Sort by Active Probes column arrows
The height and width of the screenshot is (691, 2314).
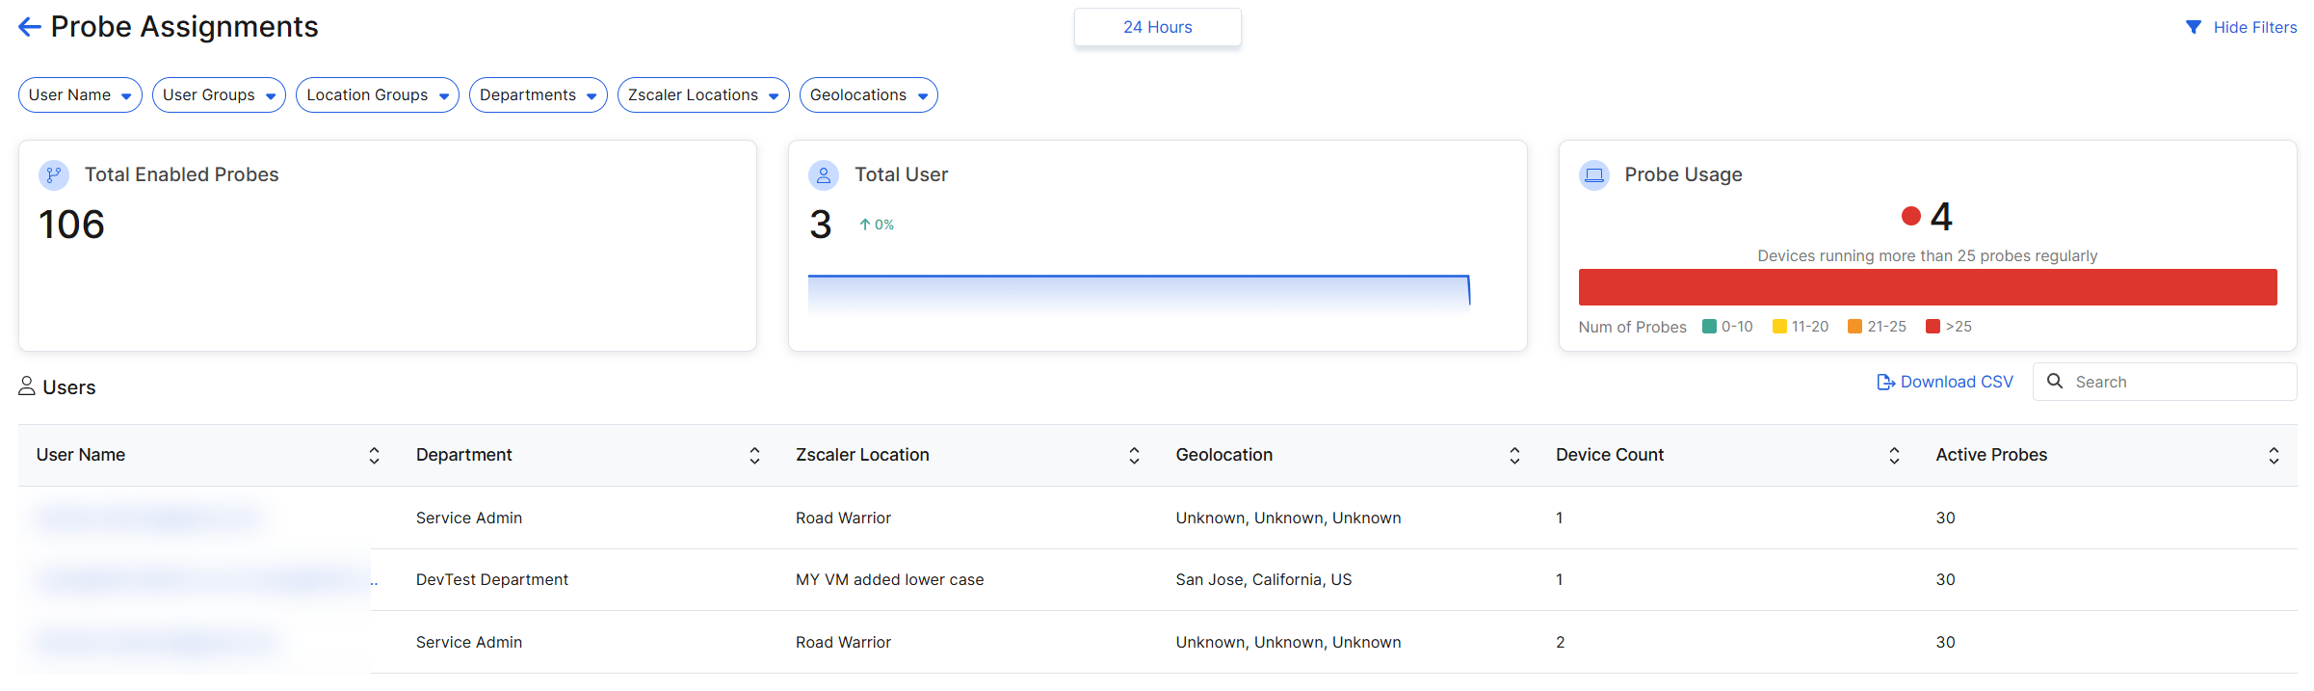coord(2274,456)
